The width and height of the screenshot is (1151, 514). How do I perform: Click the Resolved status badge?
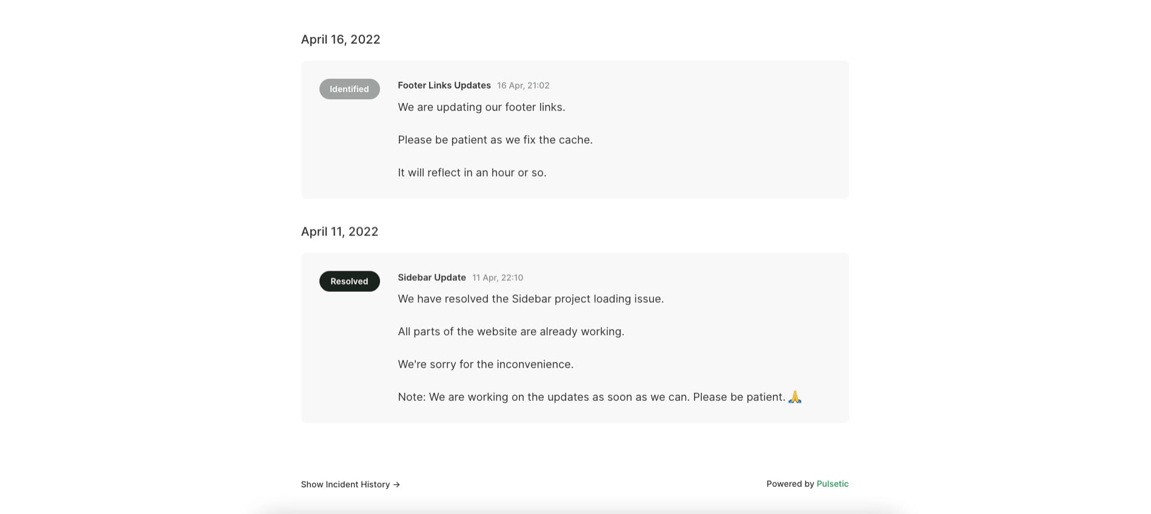click(349, 282)
